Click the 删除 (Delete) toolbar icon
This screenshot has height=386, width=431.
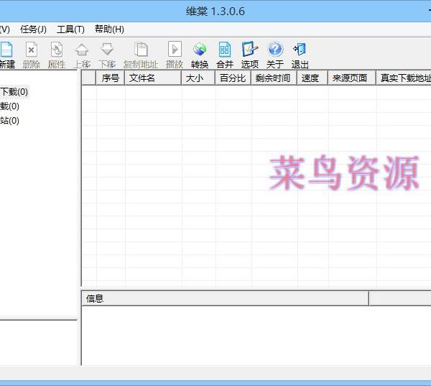pos(32,50)
